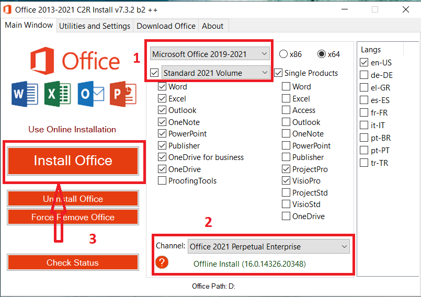
Task: Enable the ProofingTools checkbox
Action: point(162,181)
